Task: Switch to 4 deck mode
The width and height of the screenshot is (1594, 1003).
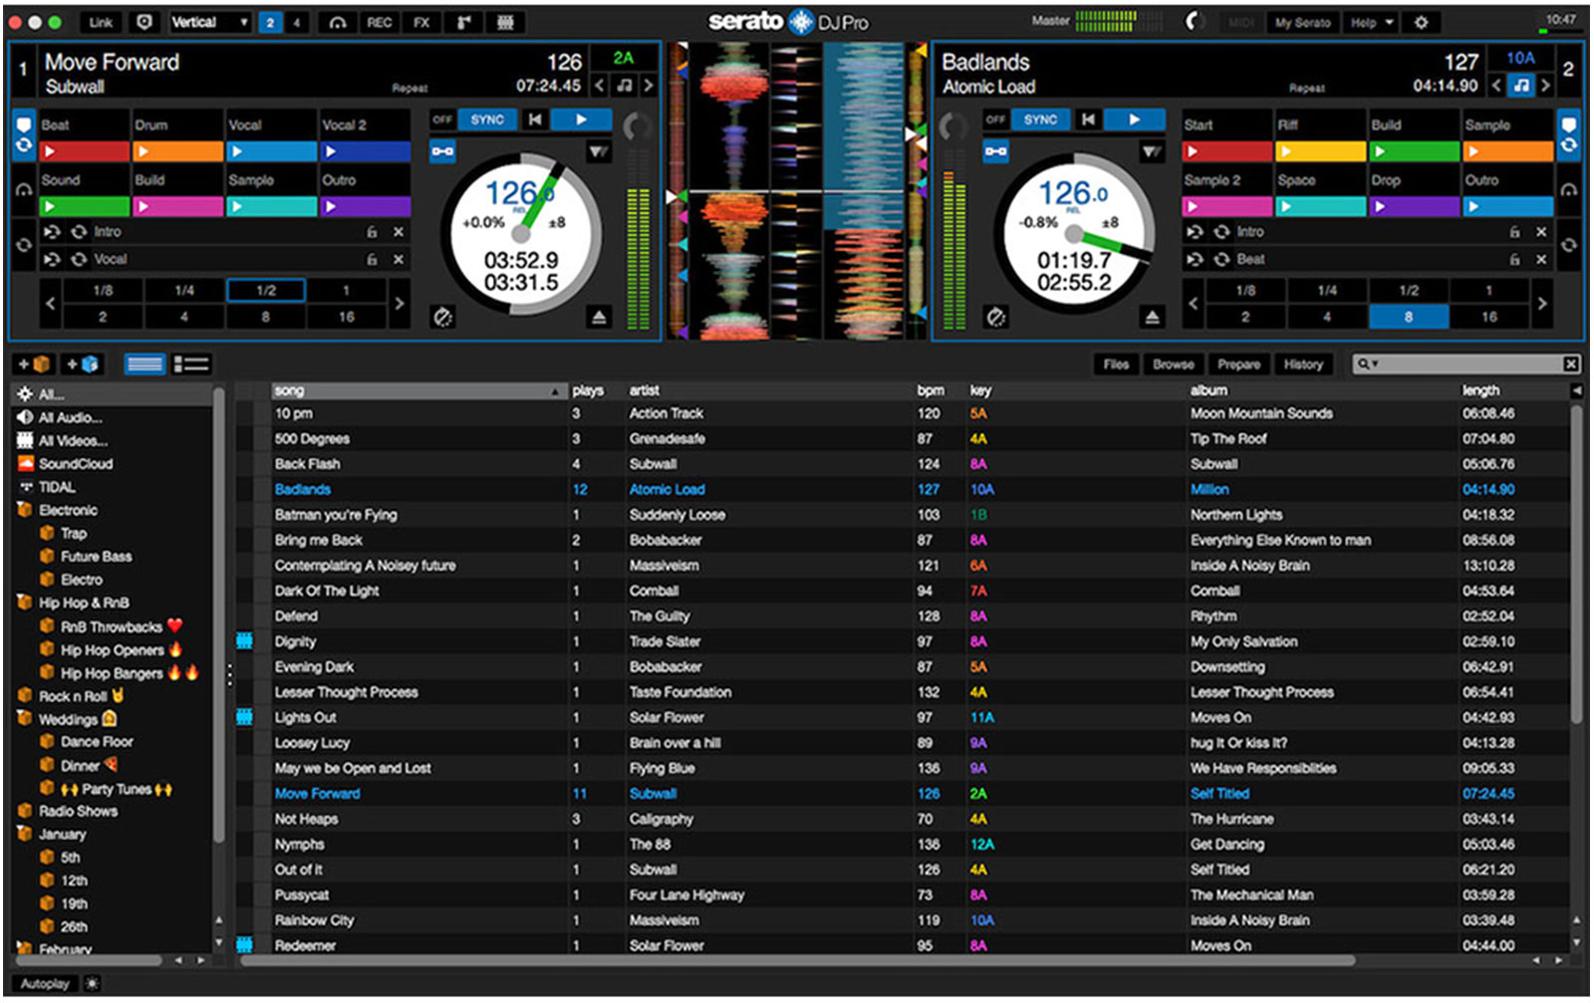Action: pos(296,22)
